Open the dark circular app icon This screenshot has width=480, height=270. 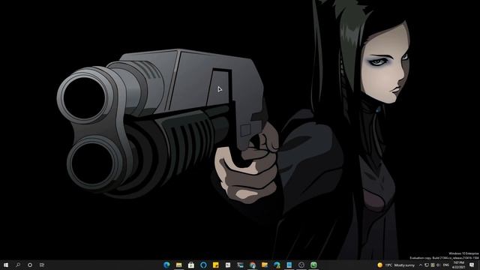pyautogui.click(x=301, y=265)
